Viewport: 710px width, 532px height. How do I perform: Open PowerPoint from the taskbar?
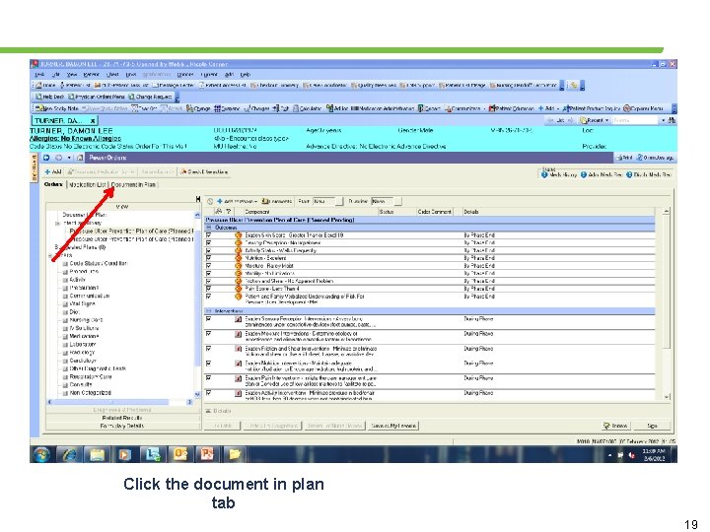coord(206,454)
